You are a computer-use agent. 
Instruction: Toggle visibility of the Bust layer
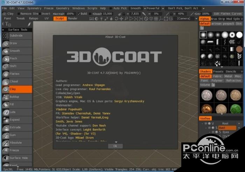(x=209, y=128)
